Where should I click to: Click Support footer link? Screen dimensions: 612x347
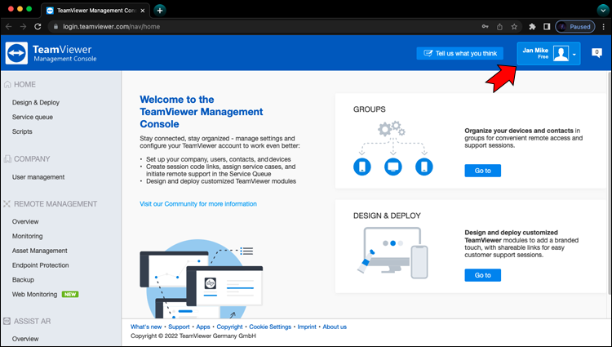(179, 327)
